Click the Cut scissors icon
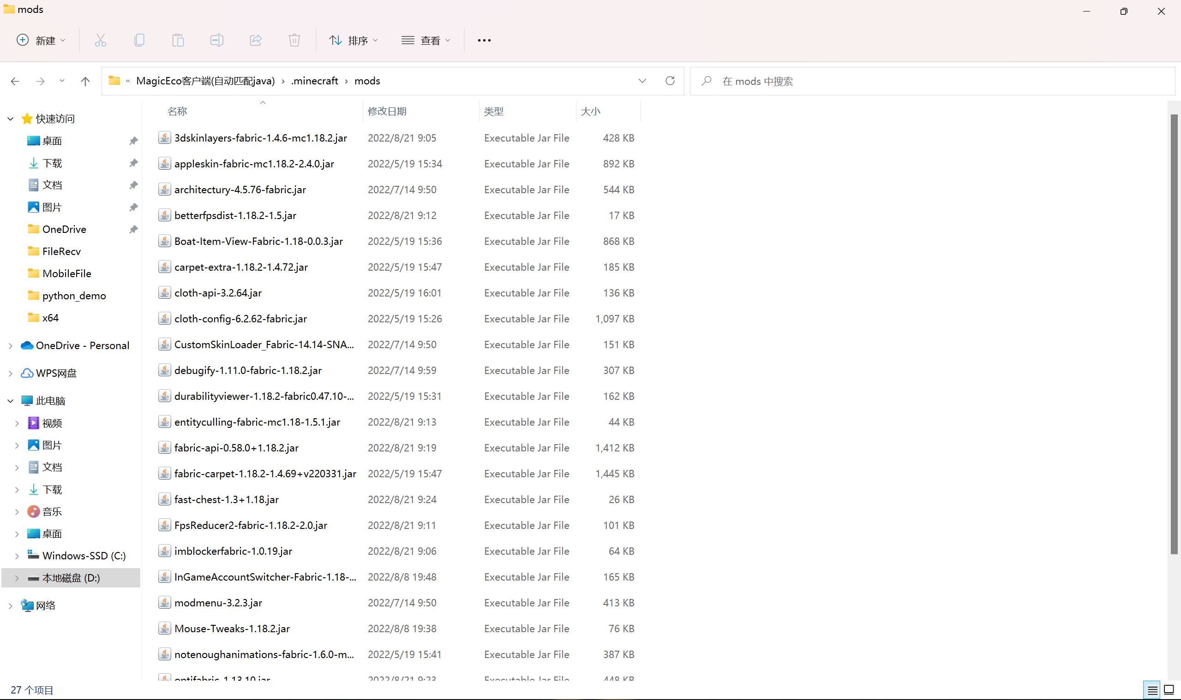This screenshot has height=700, width=1181. point(100,41)
